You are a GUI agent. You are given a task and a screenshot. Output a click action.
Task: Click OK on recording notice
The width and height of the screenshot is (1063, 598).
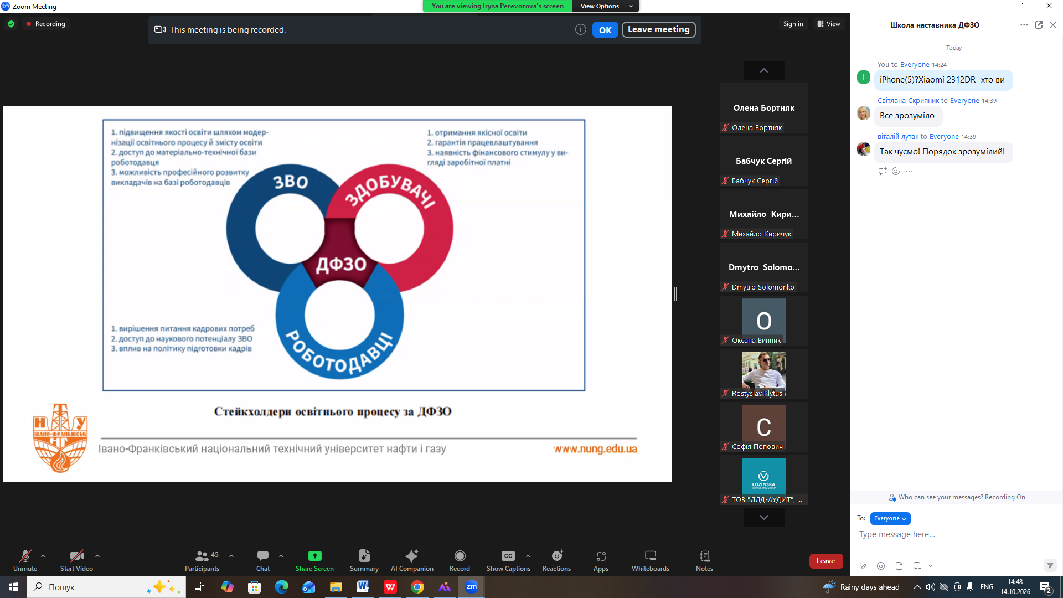[x=605, y=30]
